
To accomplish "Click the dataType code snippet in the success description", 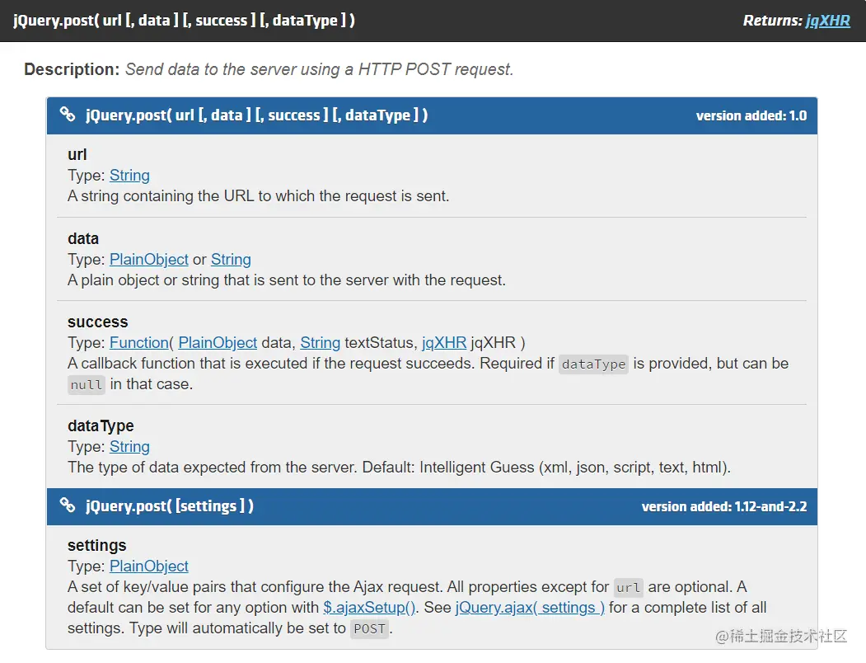I will click(x=593, y=364).
